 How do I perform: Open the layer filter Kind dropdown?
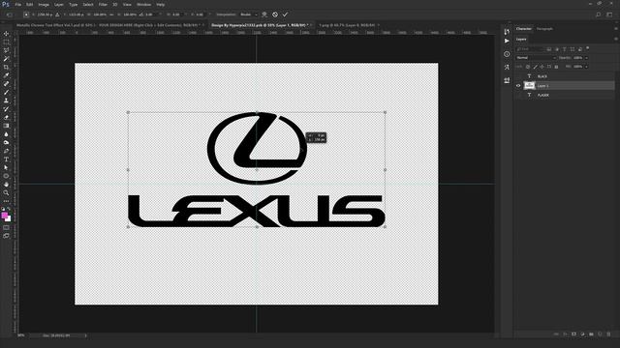pos(530,49)
